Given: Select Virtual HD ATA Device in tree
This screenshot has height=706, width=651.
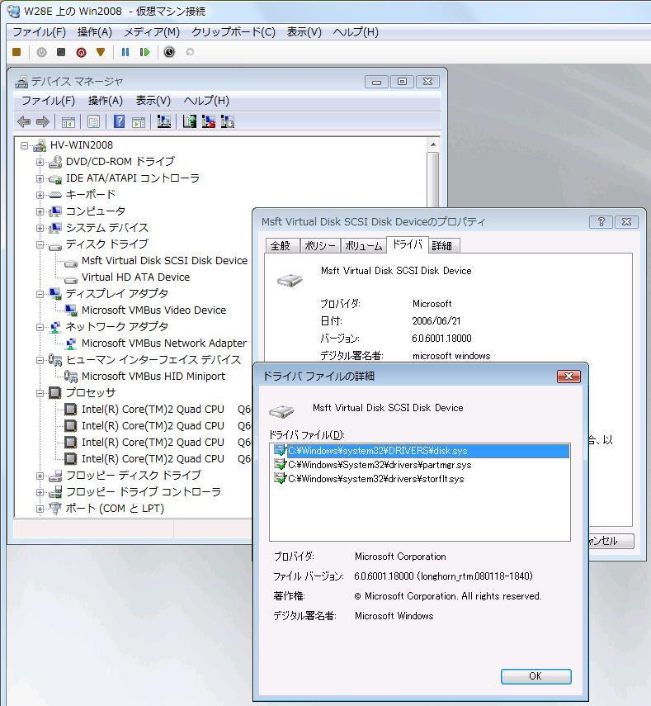Looking at the screenshot, I should coord(135,277).
